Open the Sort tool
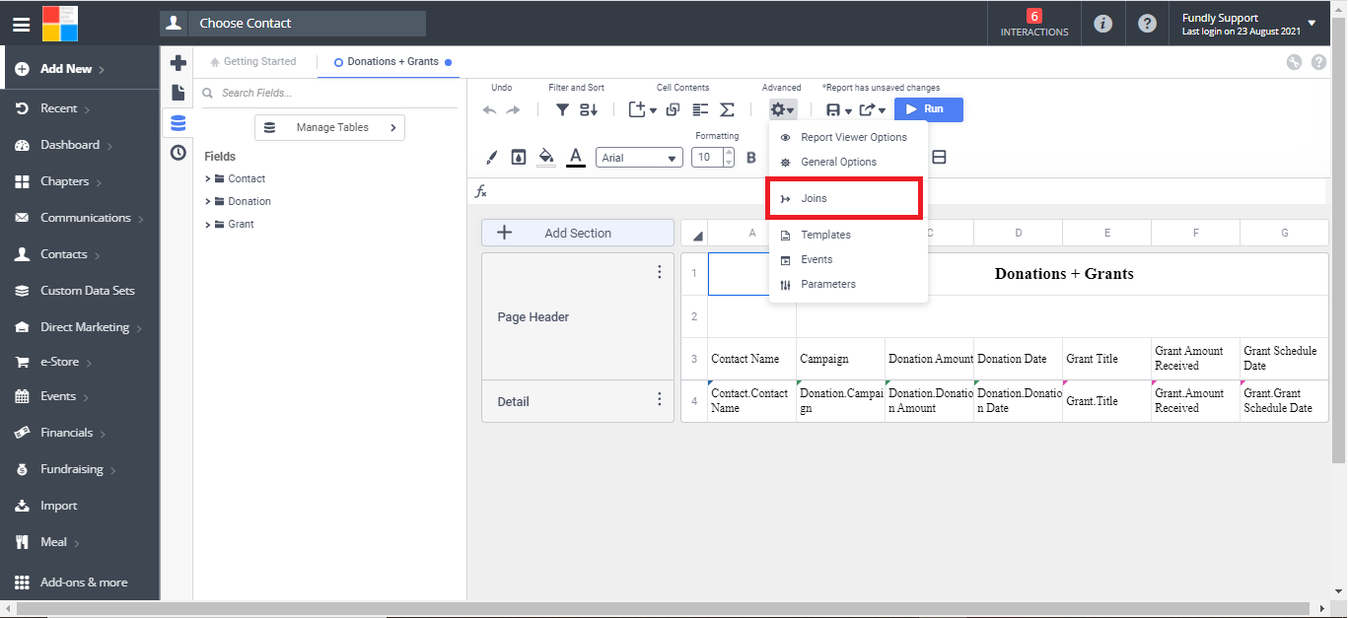Image resolution: width=1349 pixels, height=618 pixels. (x=589, y=110)
